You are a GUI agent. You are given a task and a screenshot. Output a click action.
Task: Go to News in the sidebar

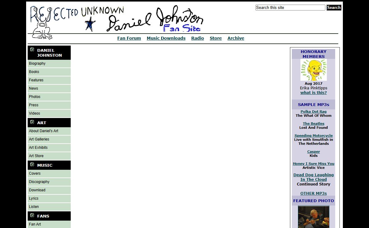[49, 88]
